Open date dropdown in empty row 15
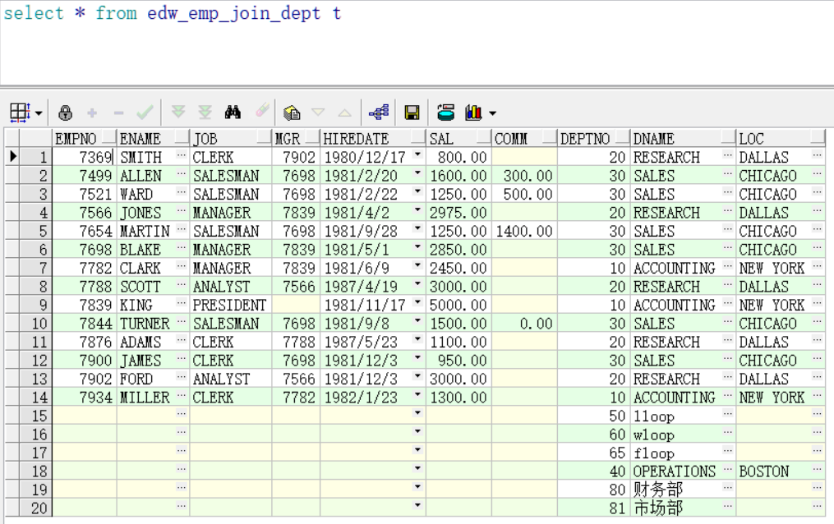 pos(417,413)
